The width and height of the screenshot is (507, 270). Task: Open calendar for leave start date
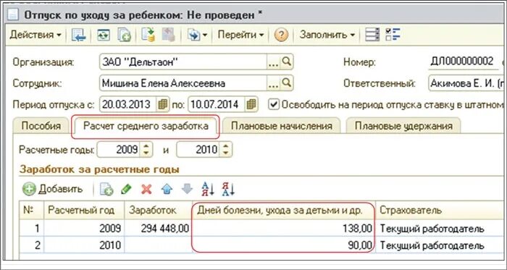tap(163, 104)
